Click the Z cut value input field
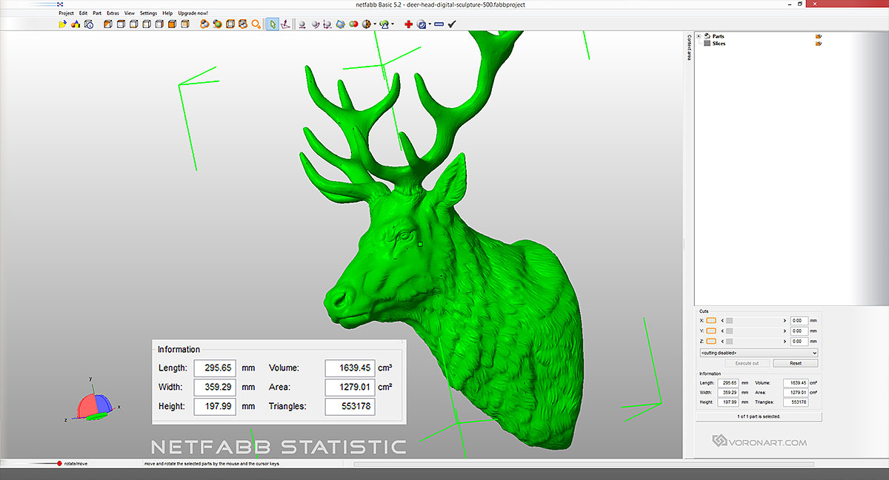The height and width of the screenshot is (480, 889). tap(799, 342)
